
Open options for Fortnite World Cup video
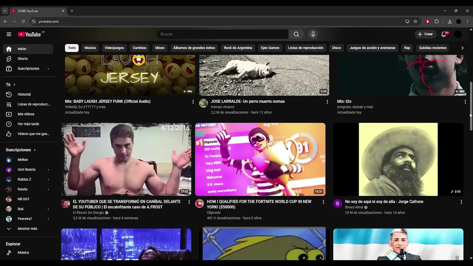coord(323,202)
